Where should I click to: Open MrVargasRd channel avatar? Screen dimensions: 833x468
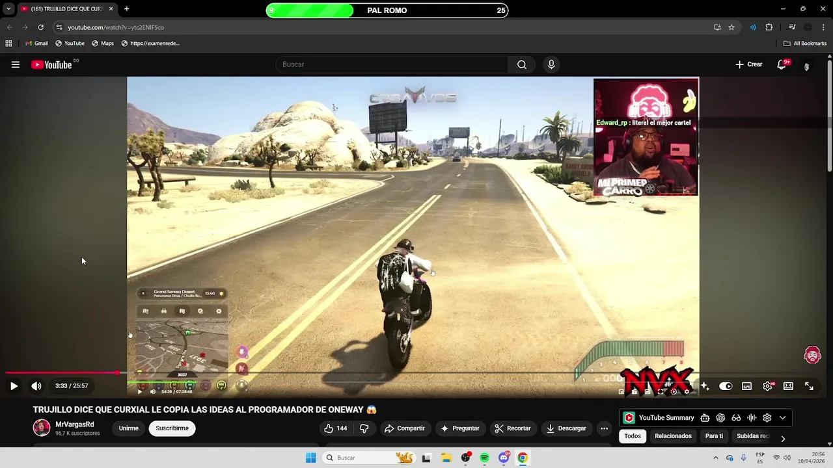[42, 428]
